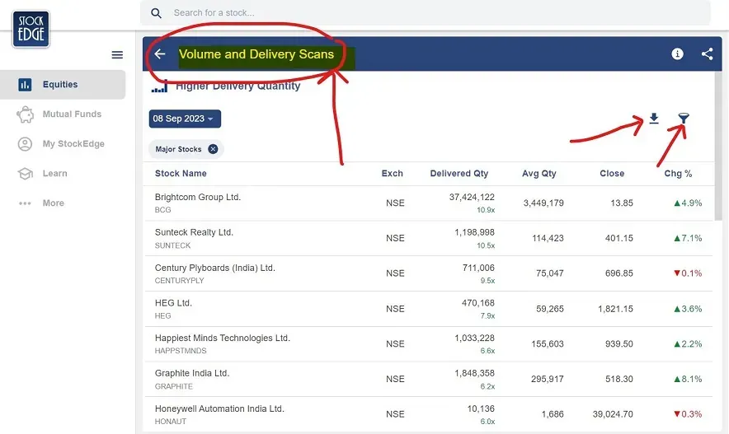729x434 pixels.
Task: Click close price 696.85
Action: [x=618, y=273]
